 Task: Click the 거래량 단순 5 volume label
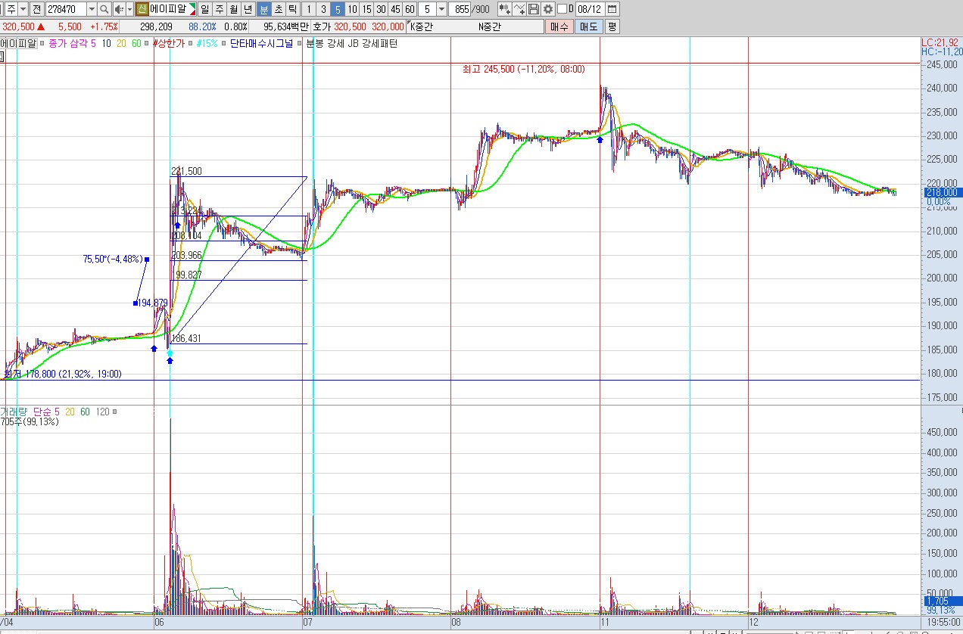30,412
